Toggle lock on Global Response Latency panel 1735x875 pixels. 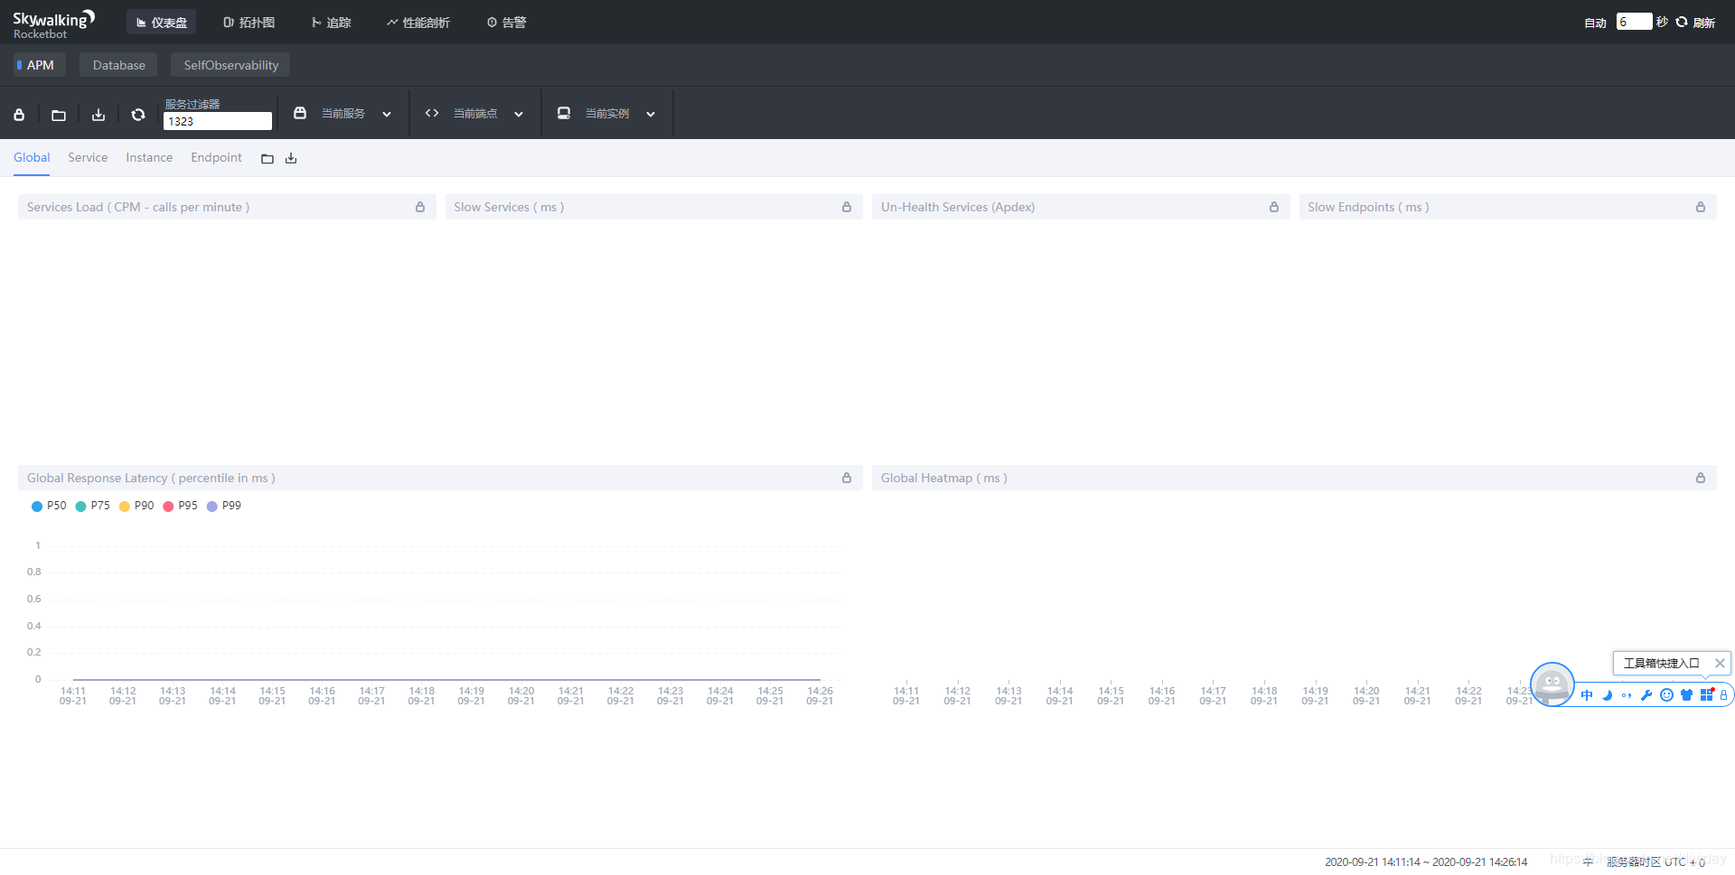click(847, 478)
